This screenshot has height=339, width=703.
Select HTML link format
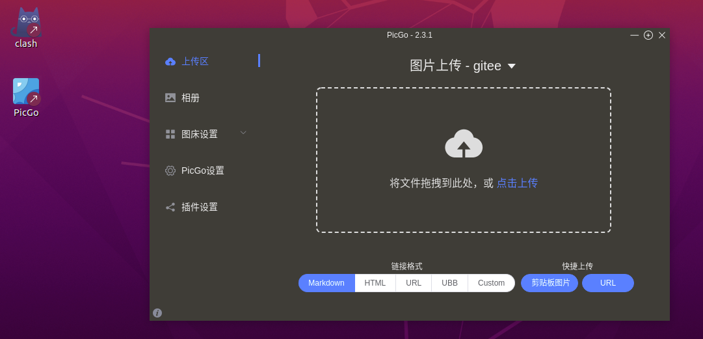(375, 283)
